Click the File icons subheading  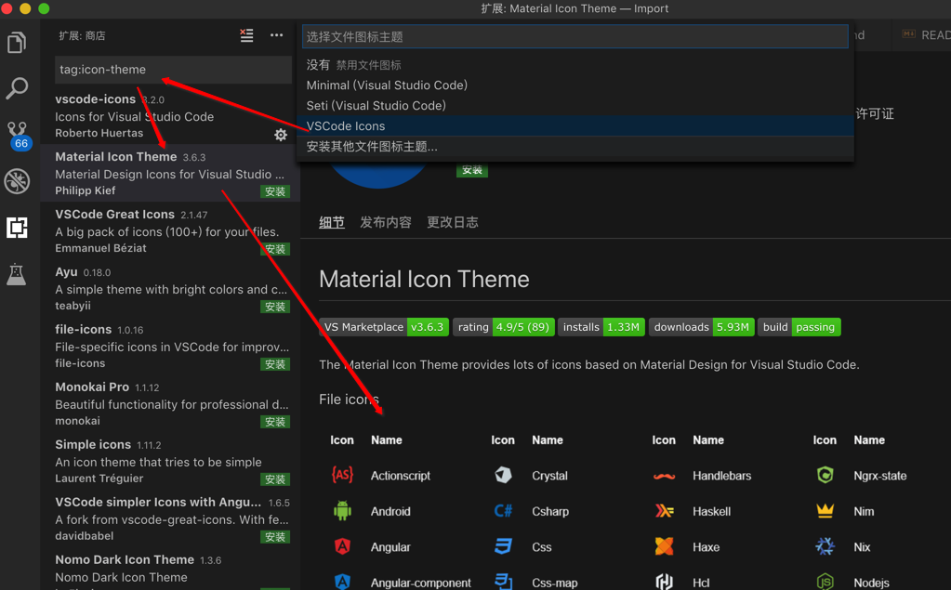[x=350, y=400]
